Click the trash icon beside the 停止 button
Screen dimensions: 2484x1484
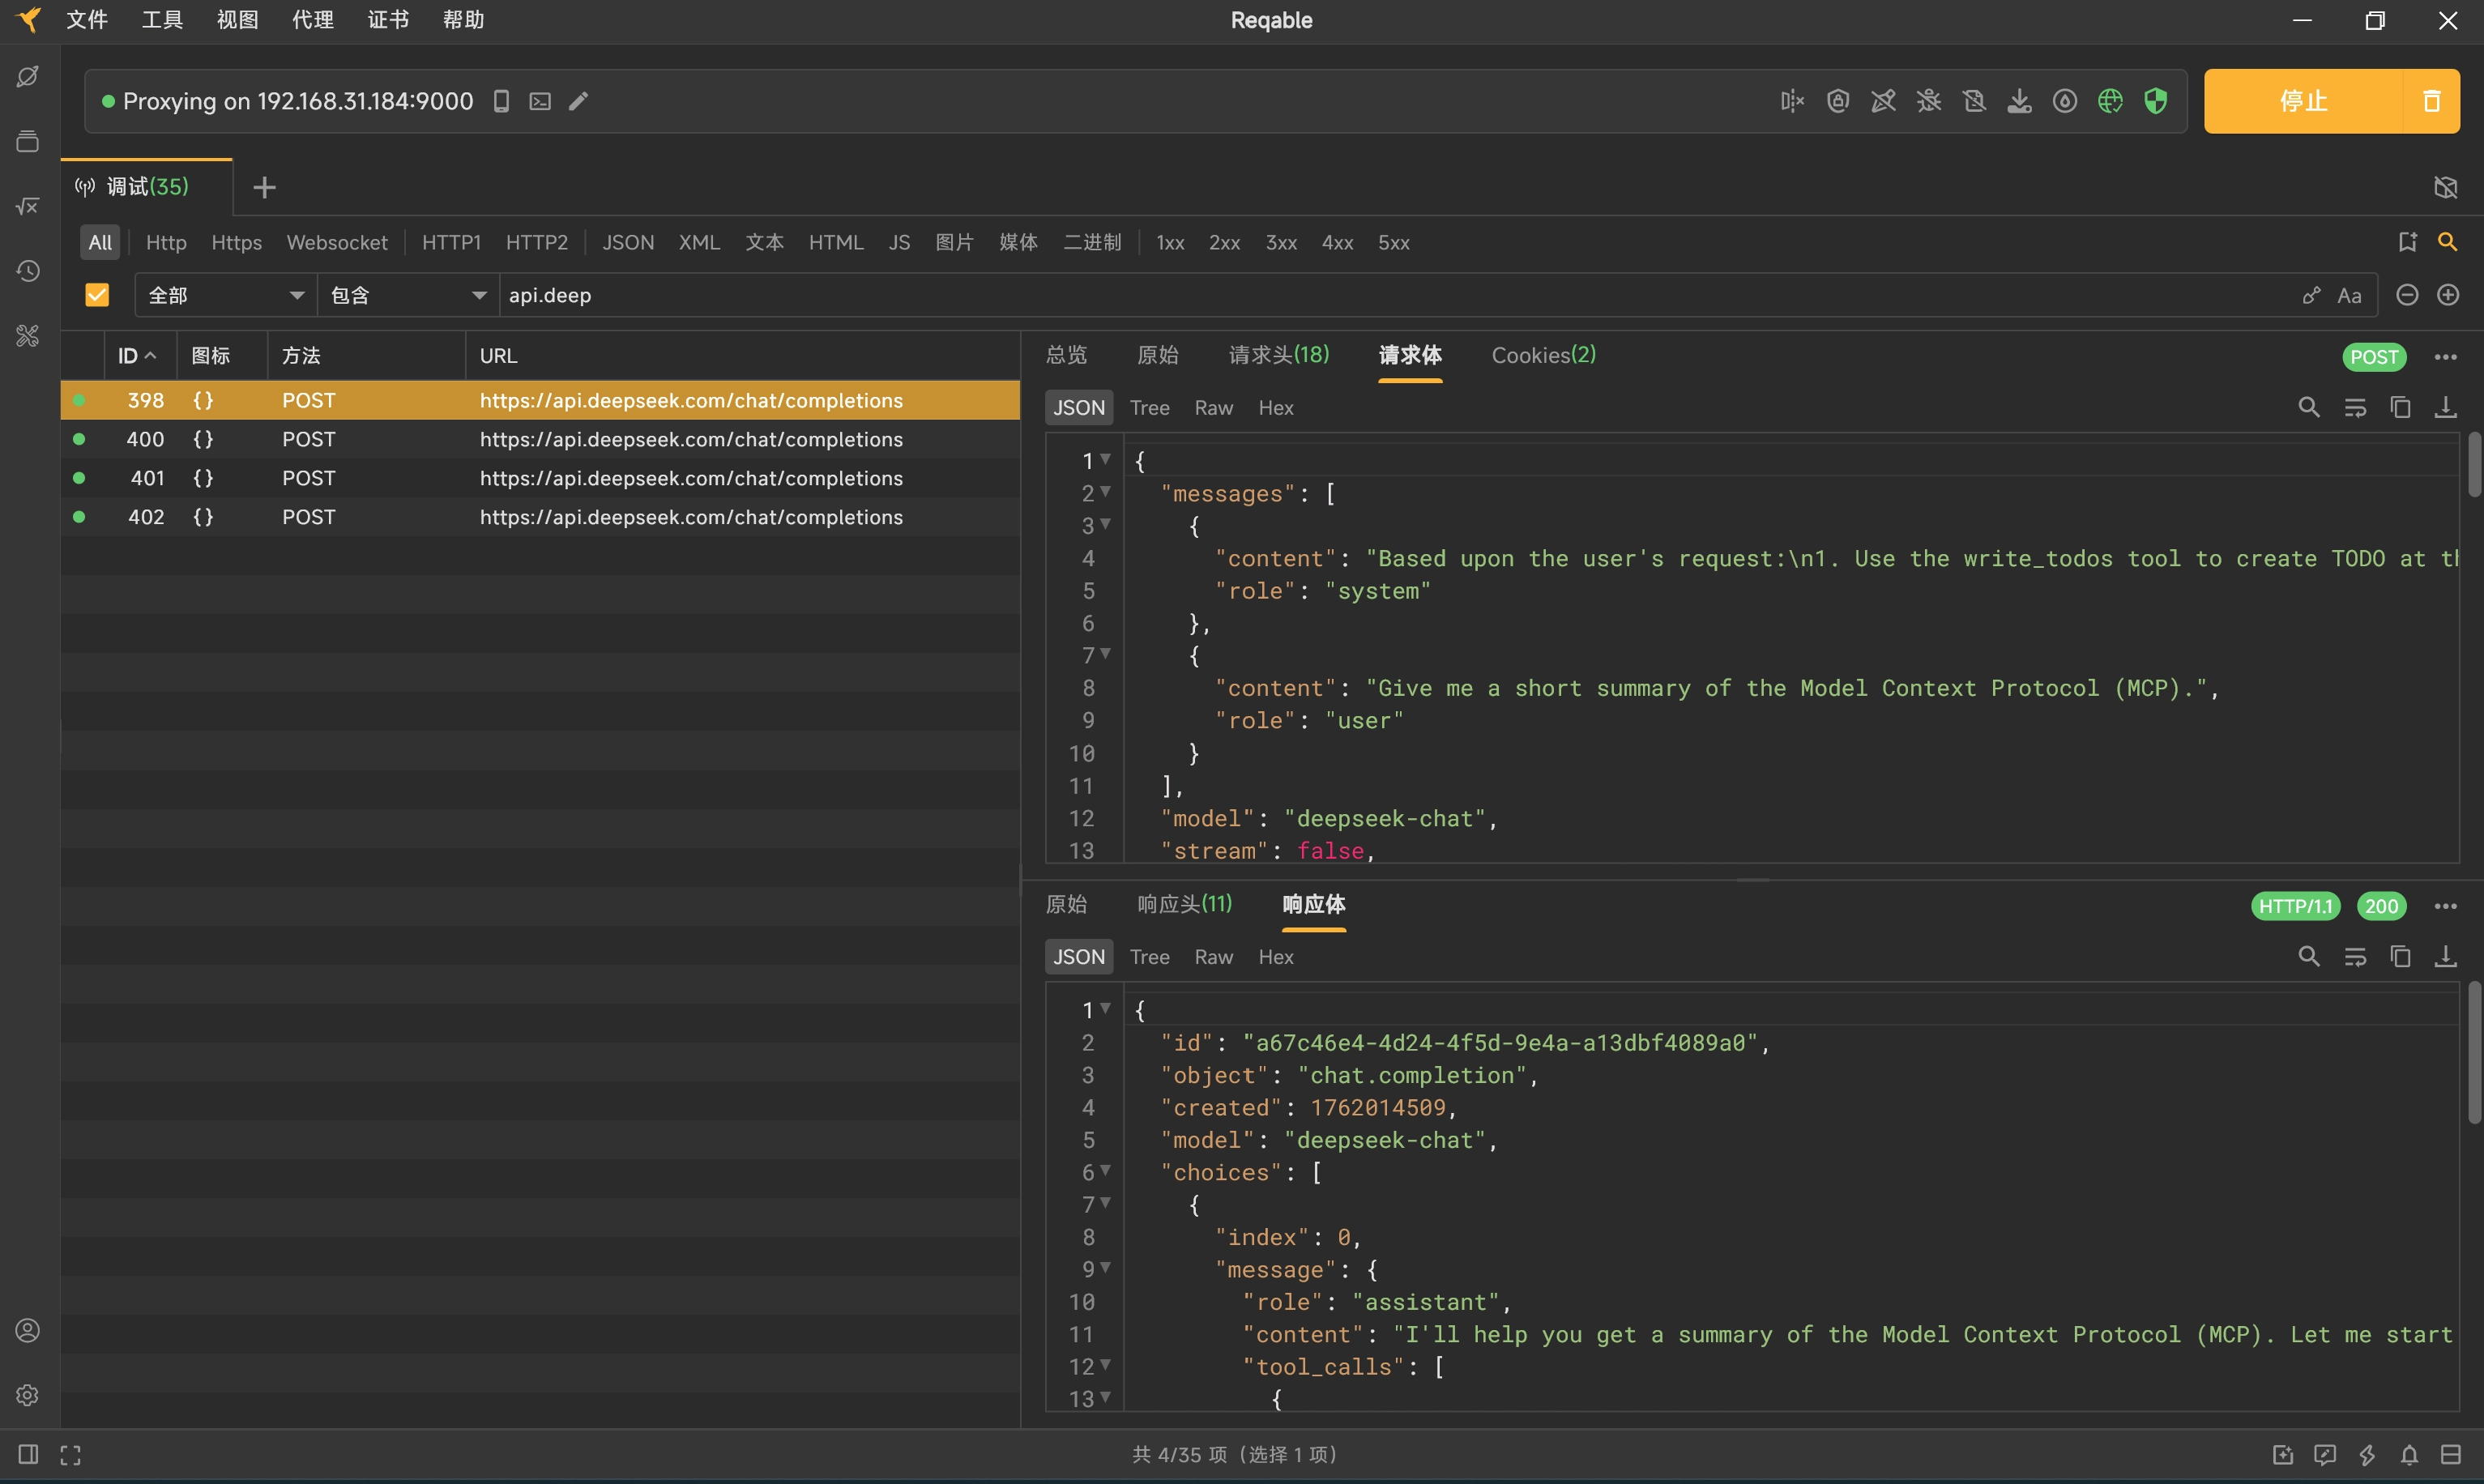2431,101
